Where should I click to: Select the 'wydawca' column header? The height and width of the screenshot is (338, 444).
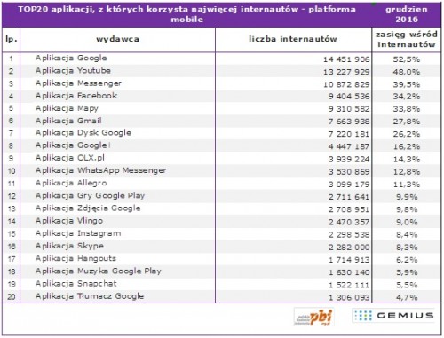(117, 39)
